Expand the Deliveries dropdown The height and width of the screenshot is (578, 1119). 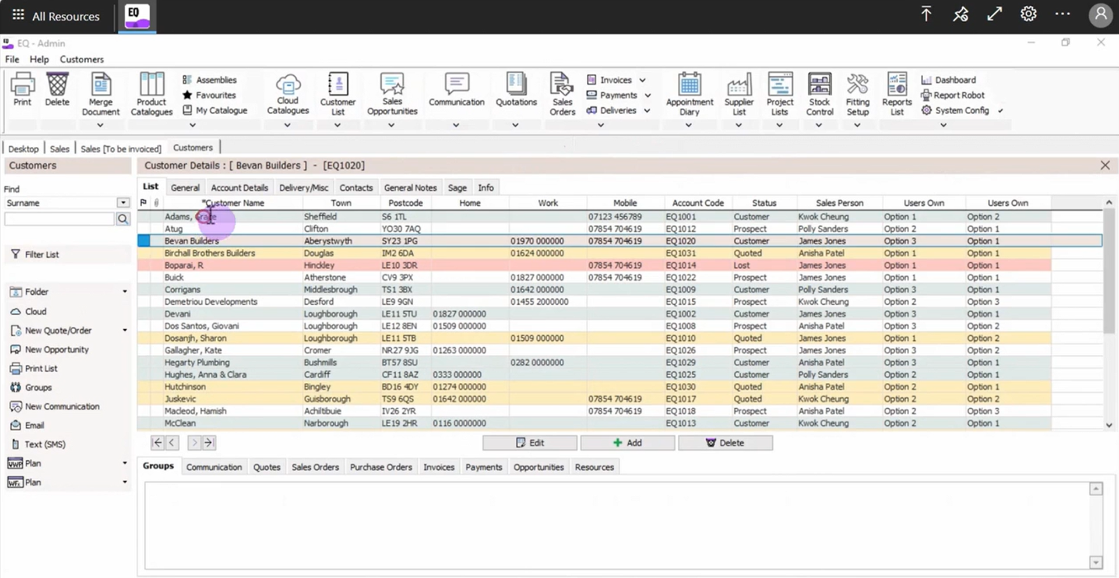[x=647, y=111]
